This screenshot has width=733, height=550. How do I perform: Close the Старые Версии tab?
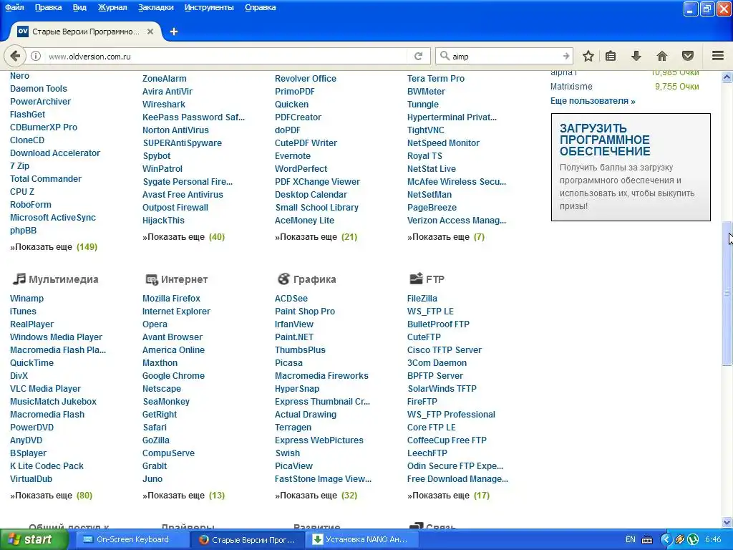(150, 32)
